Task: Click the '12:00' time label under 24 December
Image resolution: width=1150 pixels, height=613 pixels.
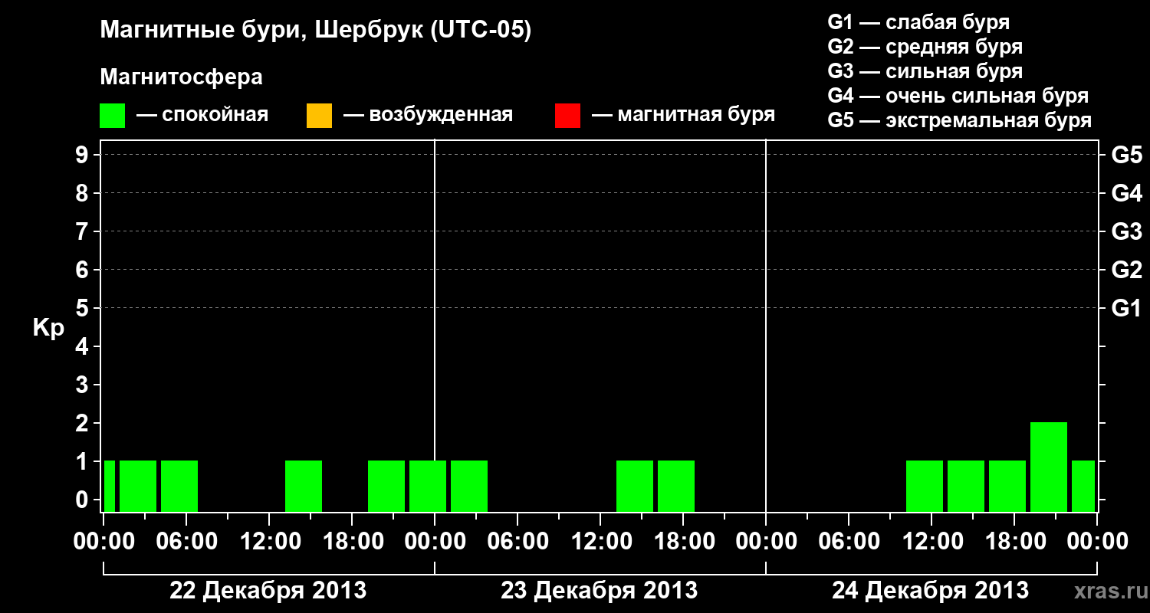Action: (932, 541)
